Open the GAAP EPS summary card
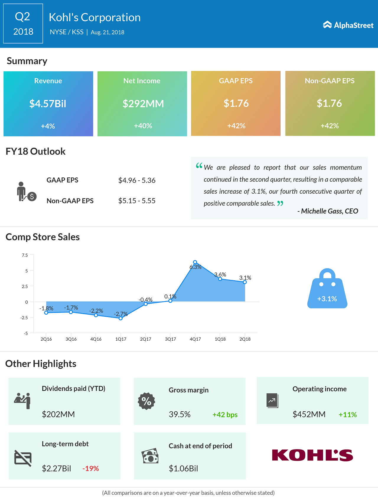The image size is (378, 498). pos(236,104)
